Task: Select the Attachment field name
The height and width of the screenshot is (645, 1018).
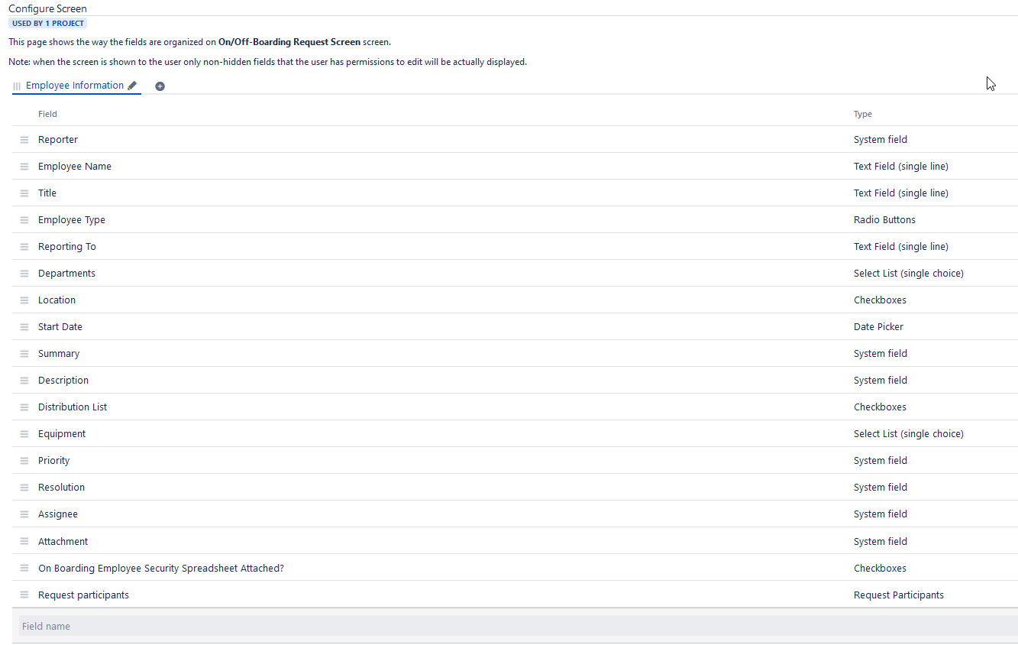Action: point(63,542)
